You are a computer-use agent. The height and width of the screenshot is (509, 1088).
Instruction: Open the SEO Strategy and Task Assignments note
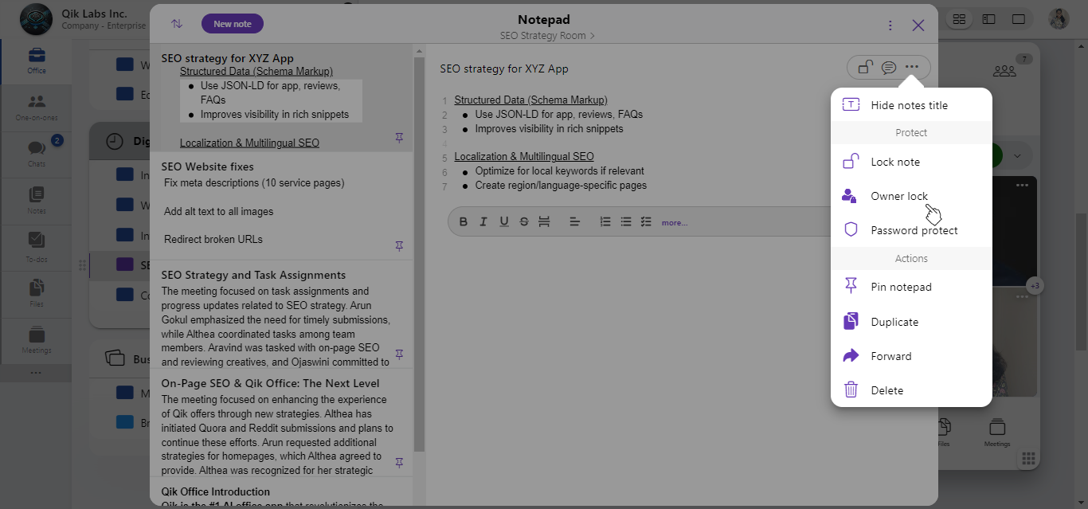click(x=253, y=275)
